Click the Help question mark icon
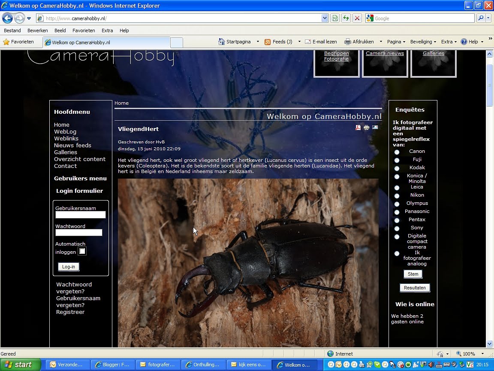494x371 pixels. click(x=464, y=42)
